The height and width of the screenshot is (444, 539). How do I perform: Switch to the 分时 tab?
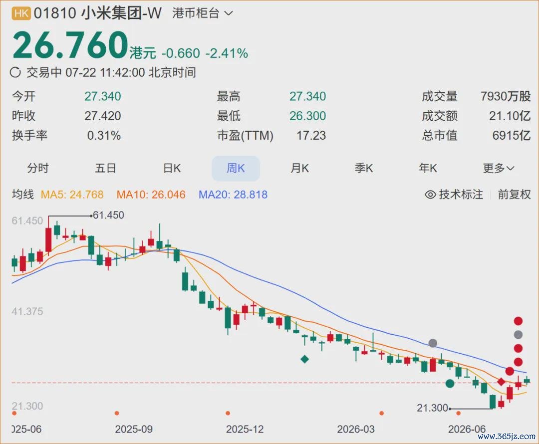click(38, 168)
